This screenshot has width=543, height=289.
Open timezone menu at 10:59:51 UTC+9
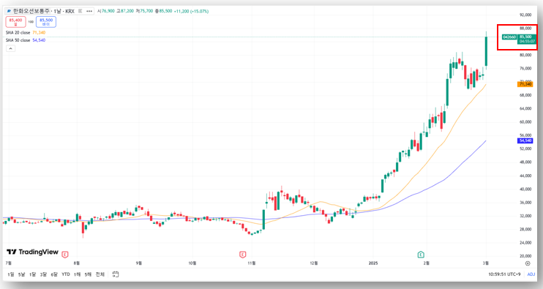click(x=504, y=274)
